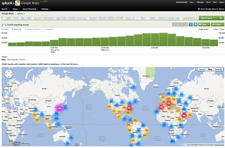Open the Search menu

tap(5, 9)
